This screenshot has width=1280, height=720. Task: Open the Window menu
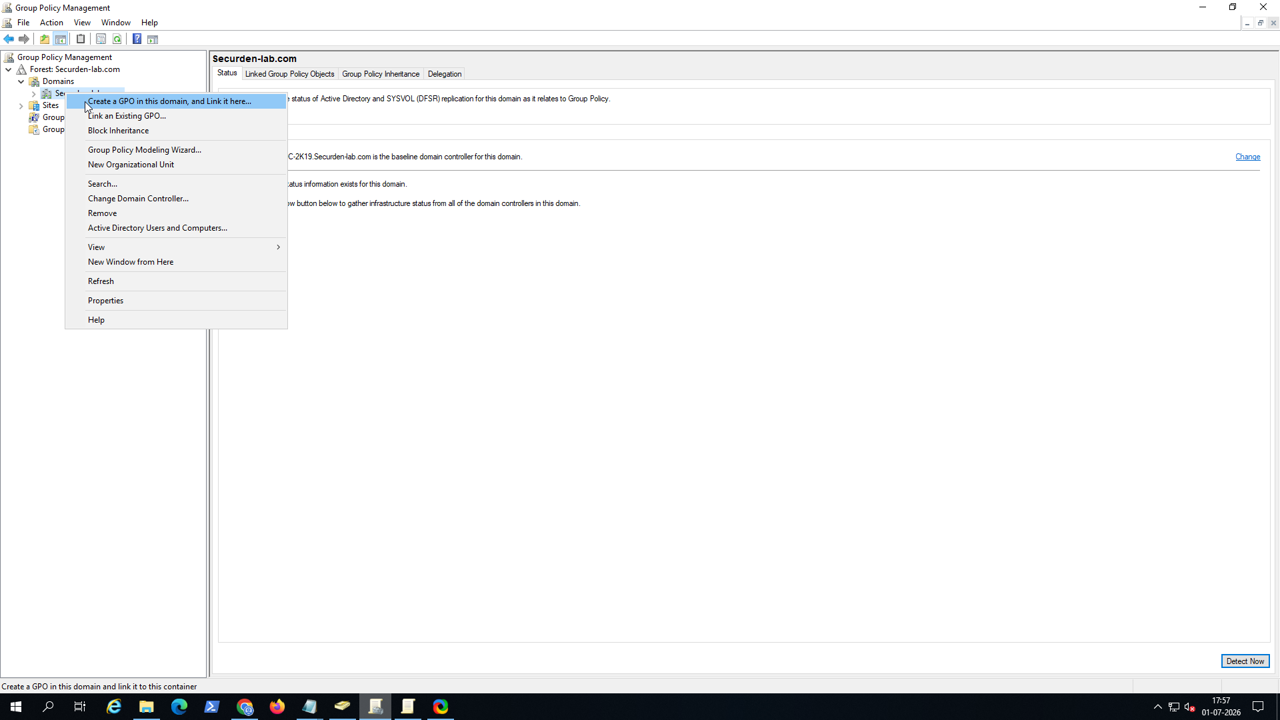pyautogui.click(x=116, y=23)
